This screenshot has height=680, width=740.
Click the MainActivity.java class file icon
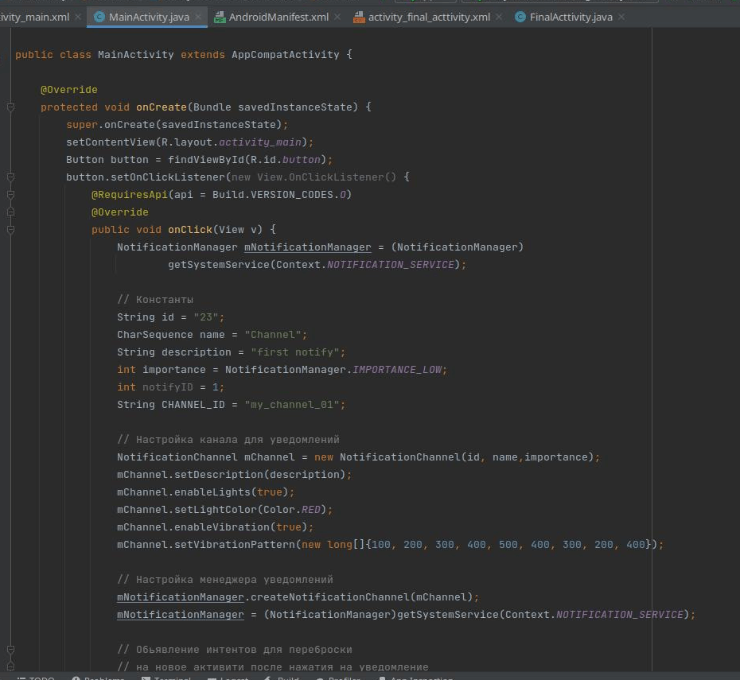[x=99, y=17]
